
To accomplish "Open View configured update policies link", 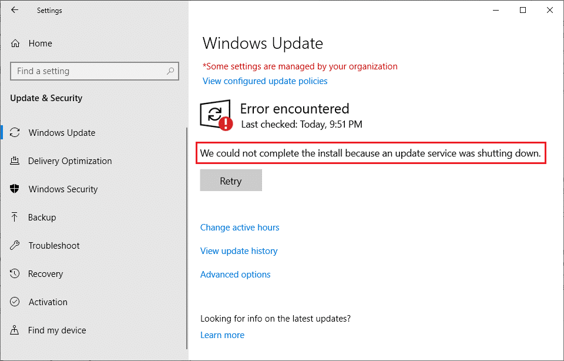I will (265, 81).
